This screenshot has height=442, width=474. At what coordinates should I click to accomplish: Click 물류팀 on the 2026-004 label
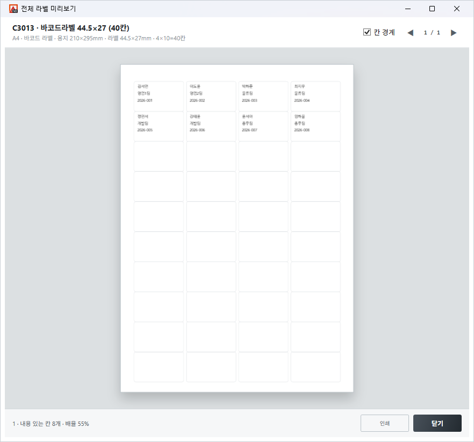coord(299,94)
